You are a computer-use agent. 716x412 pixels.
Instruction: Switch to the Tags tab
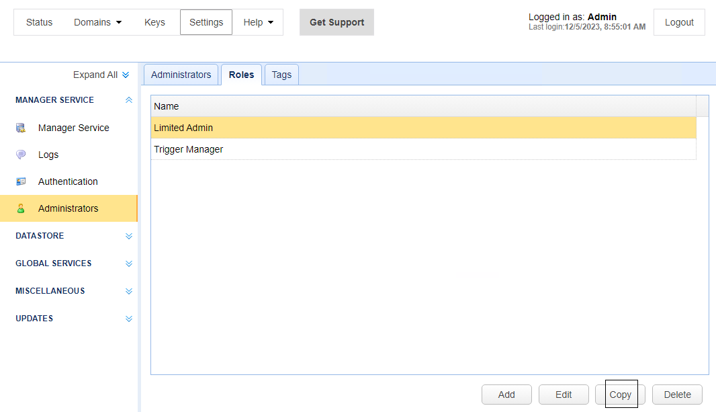(281, 75)
